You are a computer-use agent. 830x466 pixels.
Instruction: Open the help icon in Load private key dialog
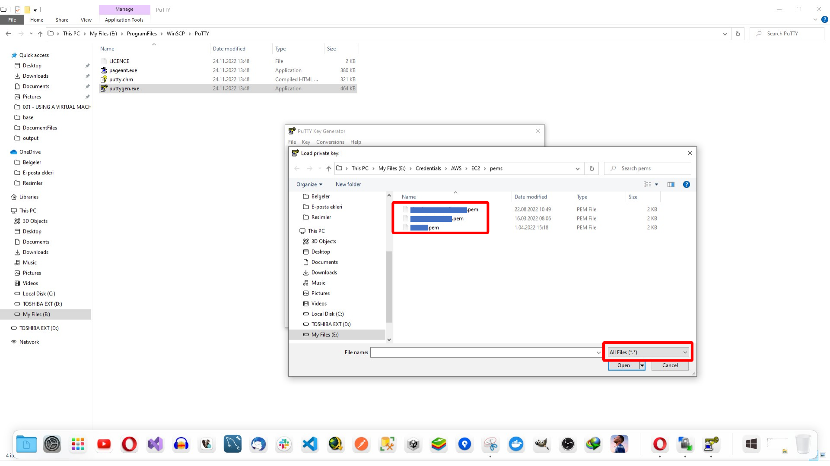(x=686, y=185)
